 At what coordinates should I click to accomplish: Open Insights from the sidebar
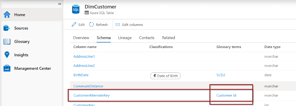click(21, 55)
